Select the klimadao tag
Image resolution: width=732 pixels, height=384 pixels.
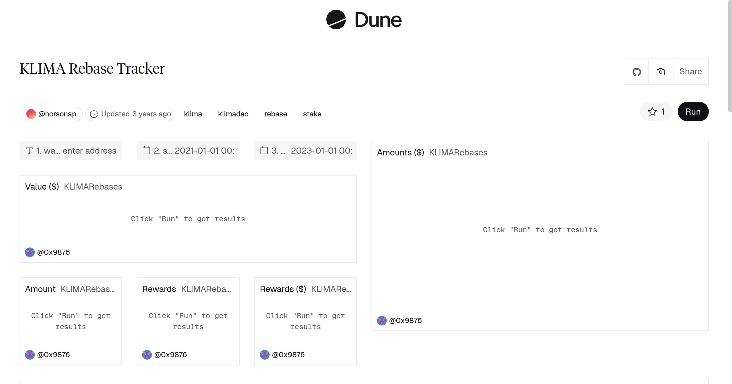(x=233, y=114)
